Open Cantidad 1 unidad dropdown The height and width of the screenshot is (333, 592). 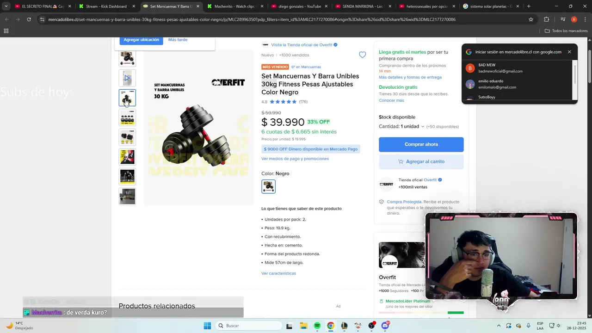pos(401,126)
